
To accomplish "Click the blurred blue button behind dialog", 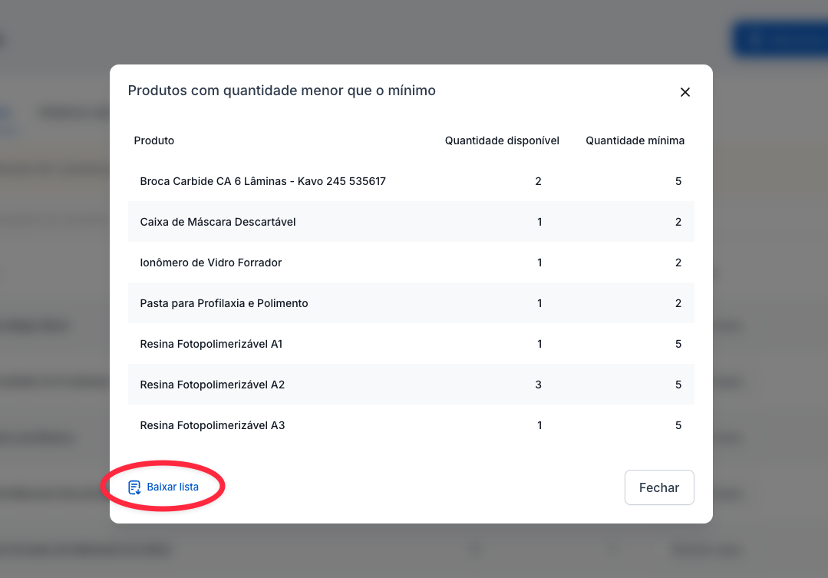I will click(779, 40).
